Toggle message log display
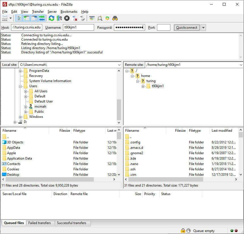 [19, 18]
